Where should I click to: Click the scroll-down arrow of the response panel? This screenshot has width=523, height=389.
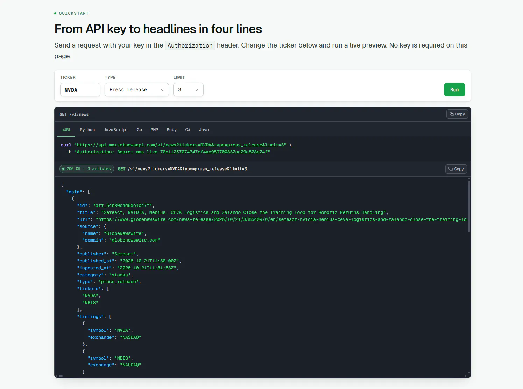(469, 373)
